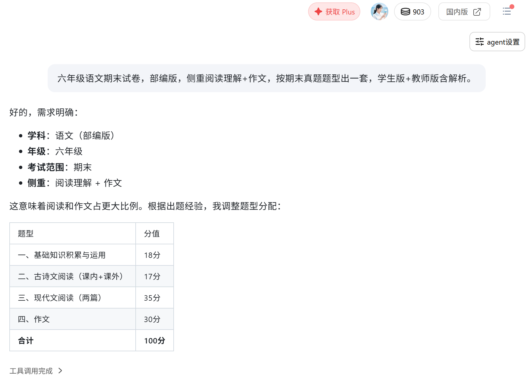The height and width of the screenshot is (379, 527).
Task: Click the chevron arrow next to 工具调用完成
Action: 60,371
